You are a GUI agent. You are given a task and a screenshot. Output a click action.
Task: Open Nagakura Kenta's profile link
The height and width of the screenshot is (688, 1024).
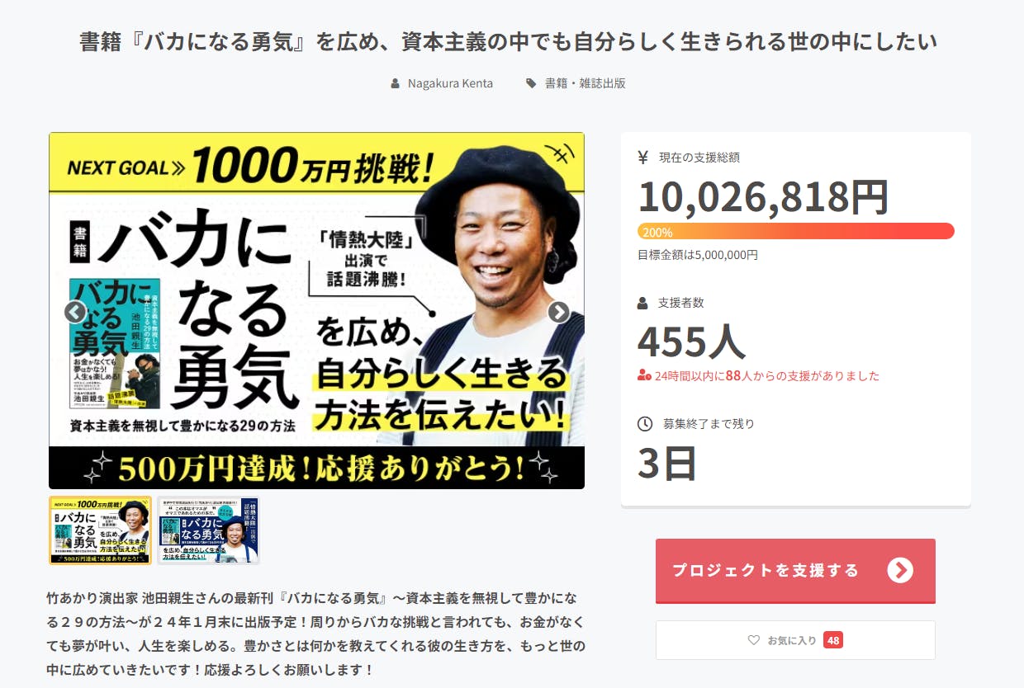(x=450, y=83)
